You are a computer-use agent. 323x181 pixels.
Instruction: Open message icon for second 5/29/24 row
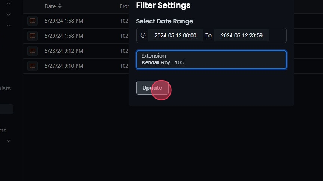click(x=32, y=36)
